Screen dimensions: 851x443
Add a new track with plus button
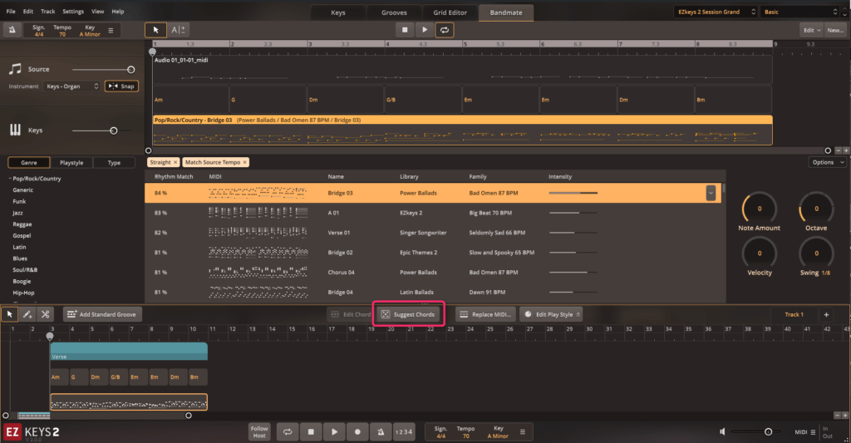[x=826, y=314]
